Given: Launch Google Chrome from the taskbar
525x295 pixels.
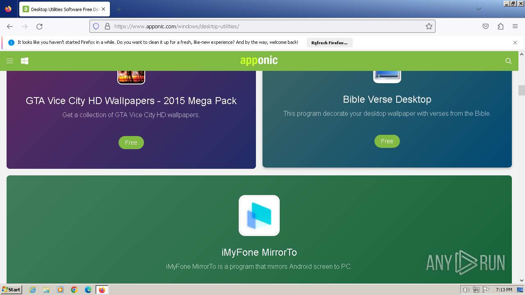Looking at the screenshot, I should pyautogui.click(x=74, y=290).
